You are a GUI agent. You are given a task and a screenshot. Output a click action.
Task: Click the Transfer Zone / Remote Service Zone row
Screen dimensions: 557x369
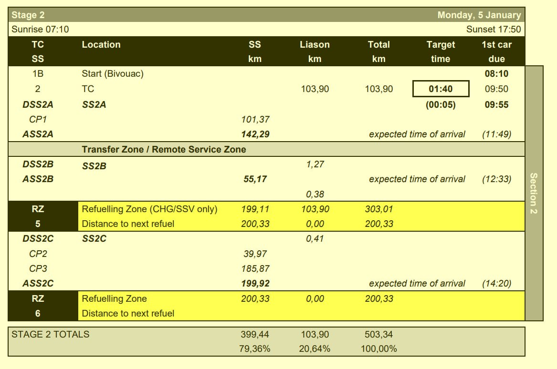coord(164,150)
